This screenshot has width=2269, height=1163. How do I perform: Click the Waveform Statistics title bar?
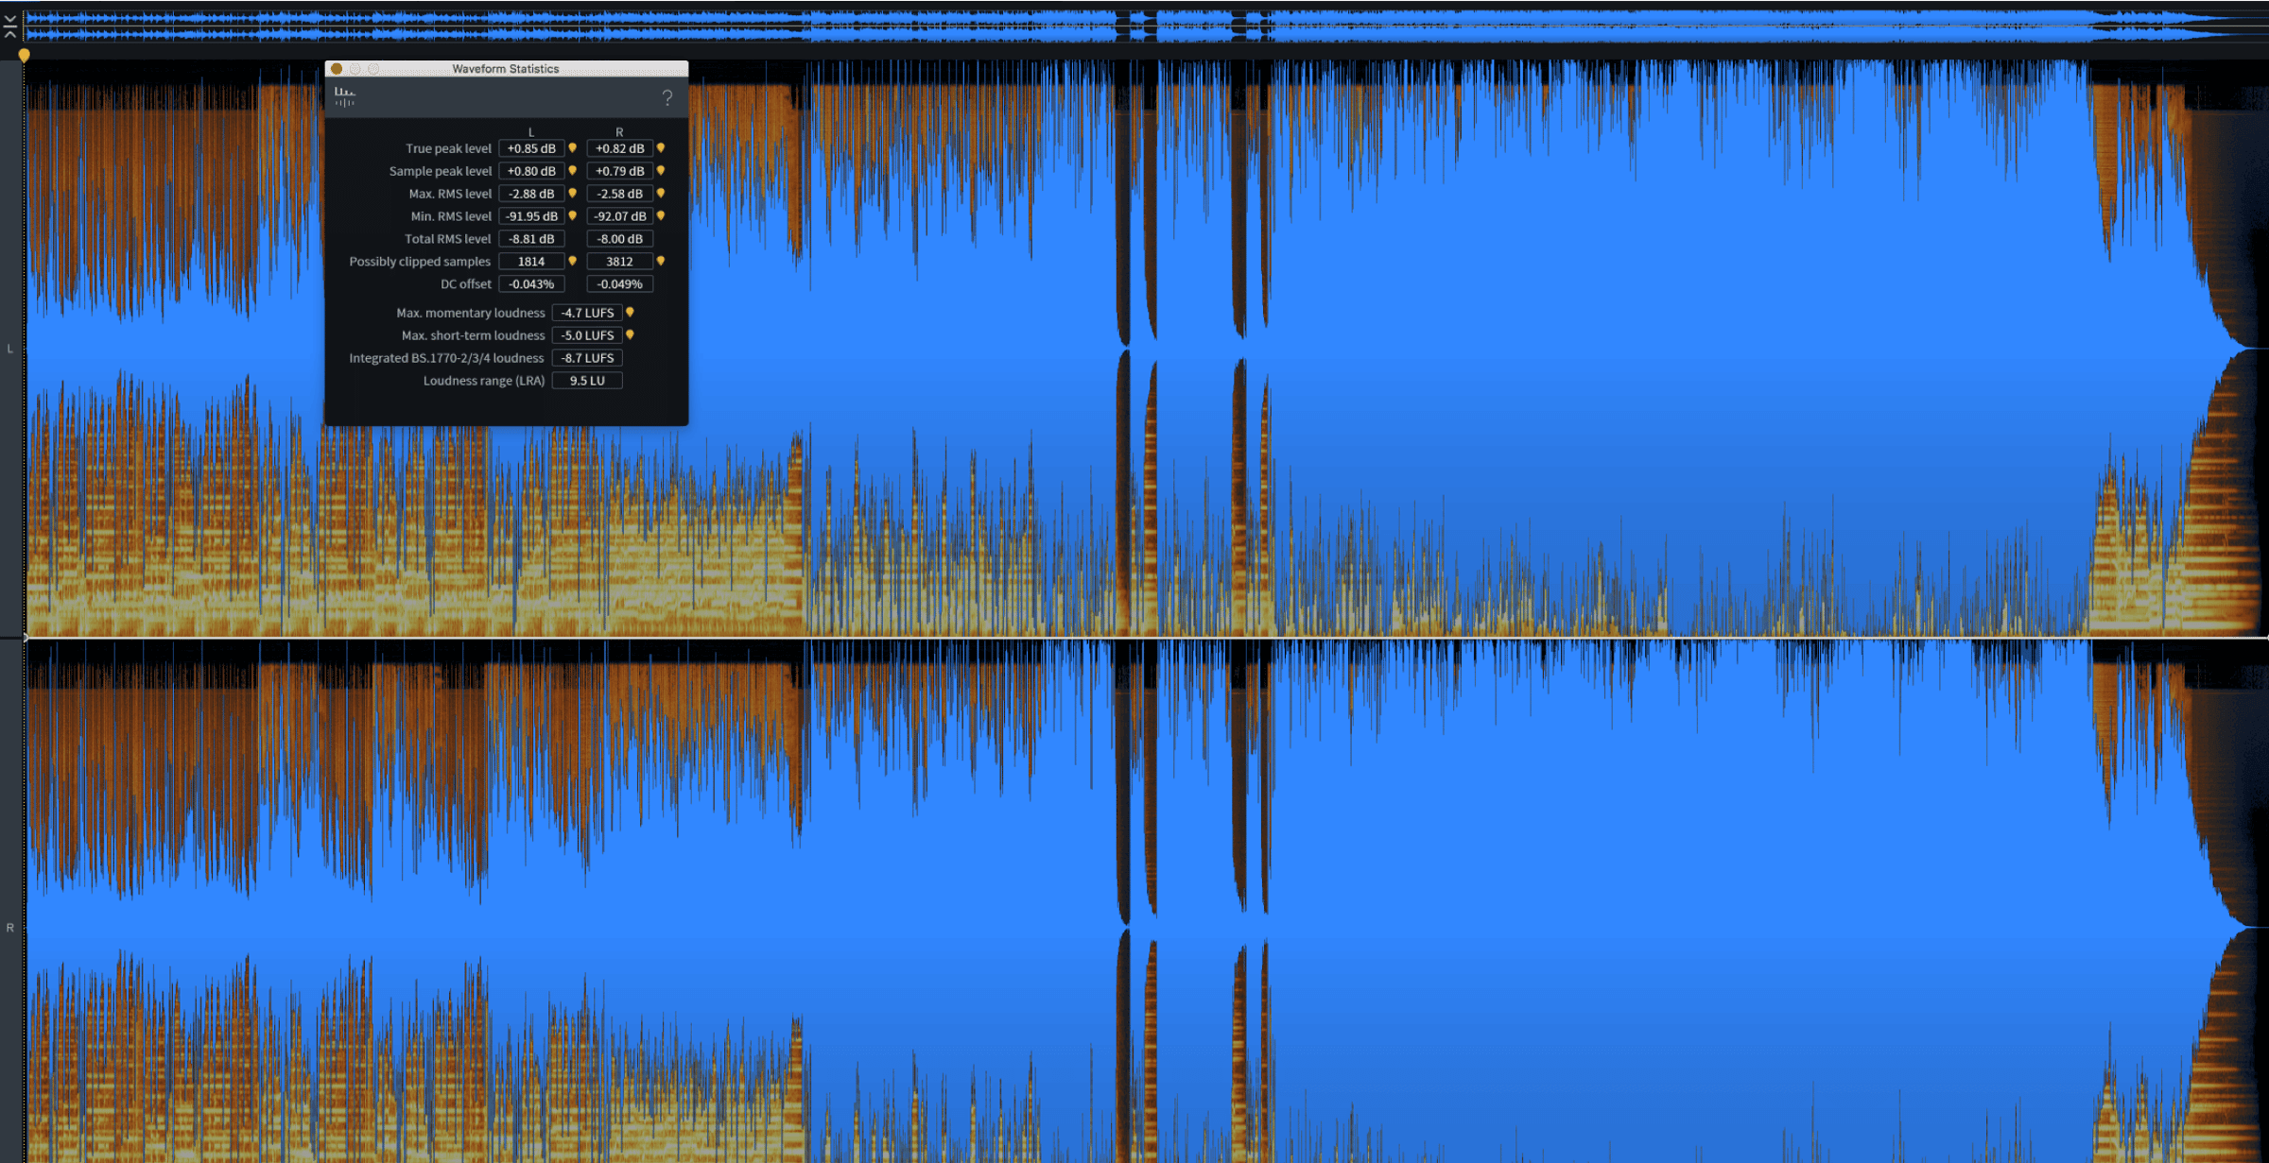[506, 69]
